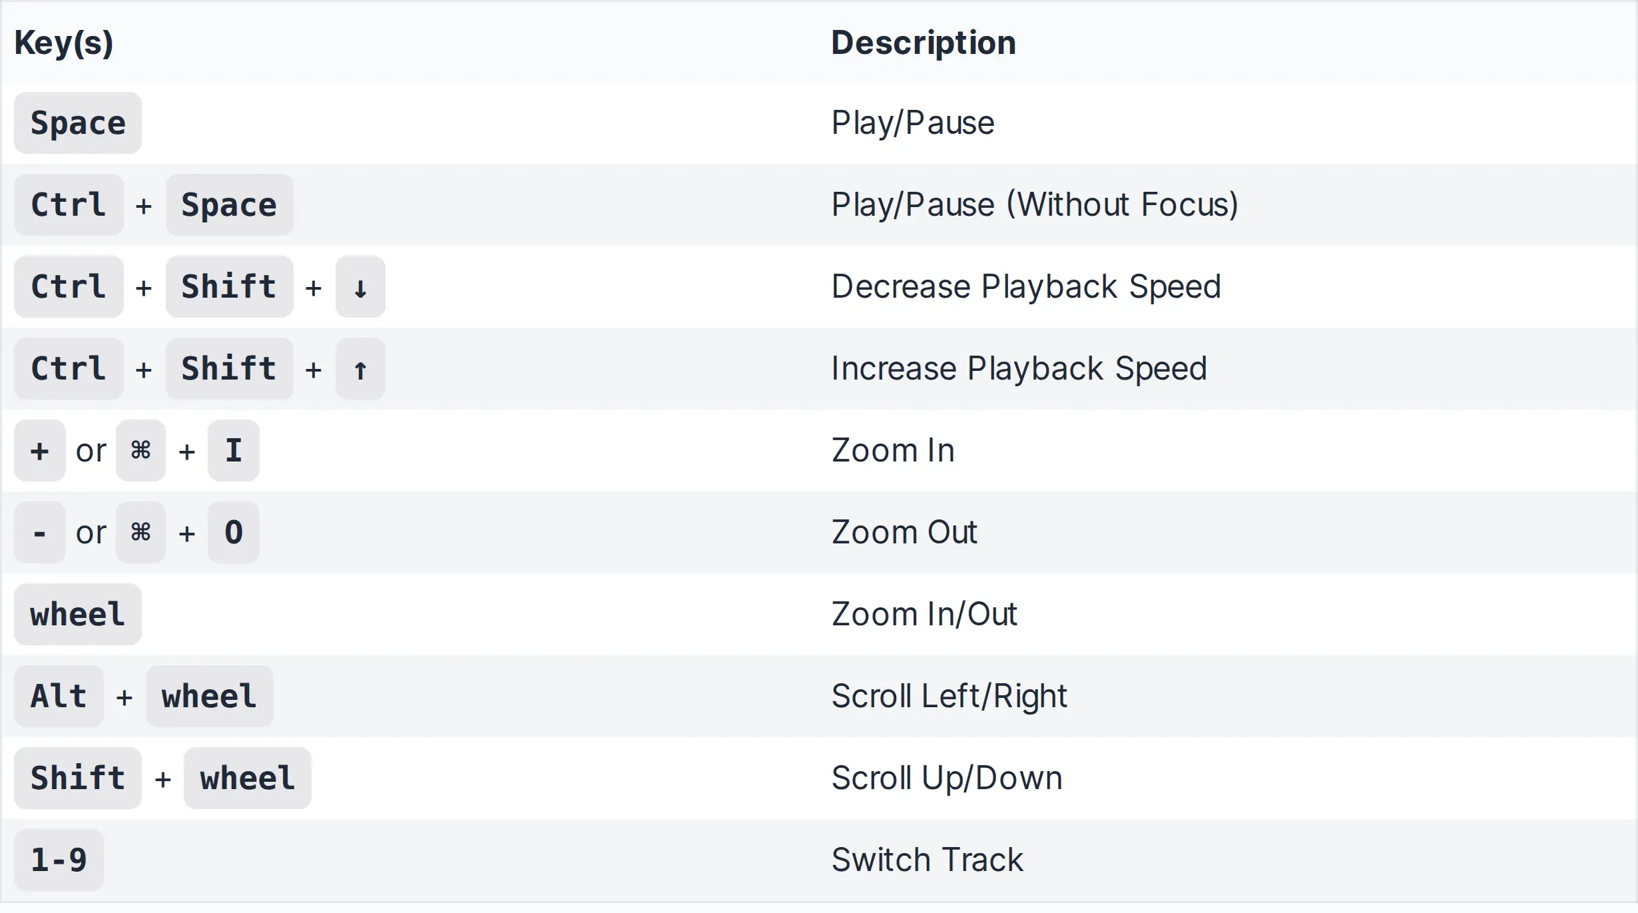Select the 1-9 key badge
Image resolution: width=1638 pixels, height=913 pixels.
point(59,860)
